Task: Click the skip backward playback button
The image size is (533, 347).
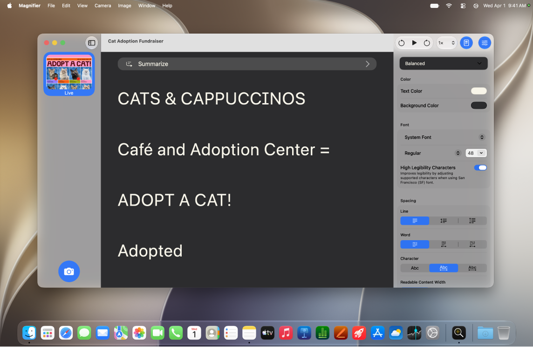Action: click(x=402, y=43)
